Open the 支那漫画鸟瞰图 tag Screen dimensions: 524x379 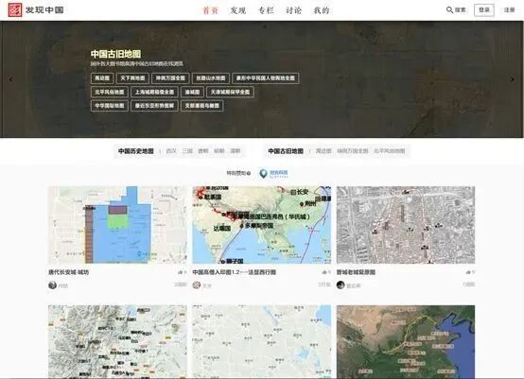point(202,106)
